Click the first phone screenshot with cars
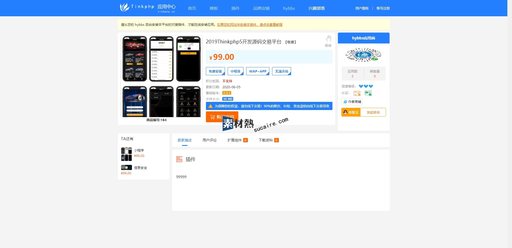Screen dimensions: 512x248 click(x=135, y=59)
